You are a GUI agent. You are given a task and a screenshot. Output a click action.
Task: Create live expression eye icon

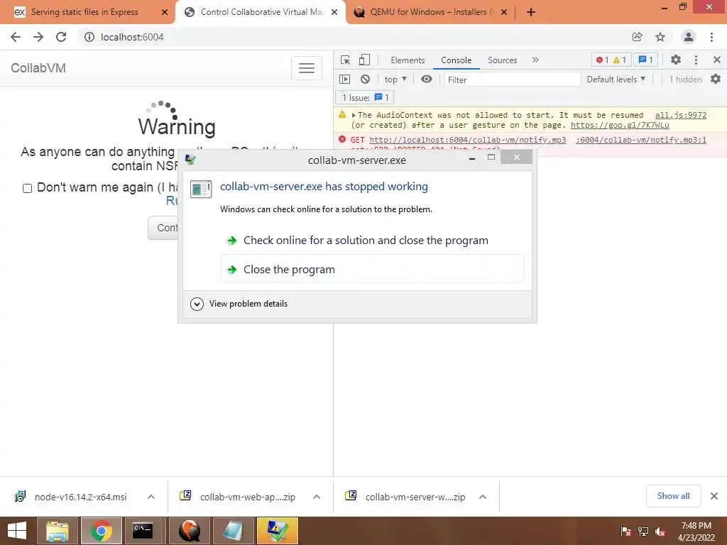point(427,79)
